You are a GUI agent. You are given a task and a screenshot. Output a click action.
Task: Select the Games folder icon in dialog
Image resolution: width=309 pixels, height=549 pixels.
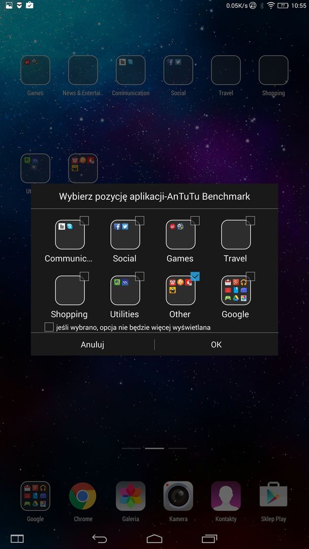tap(180, 234)
